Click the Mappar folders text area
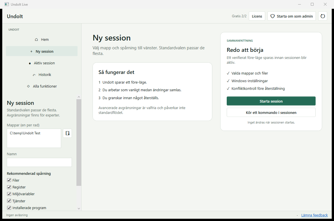Viewport: 334px width, 221px height. tap(34, 138)
